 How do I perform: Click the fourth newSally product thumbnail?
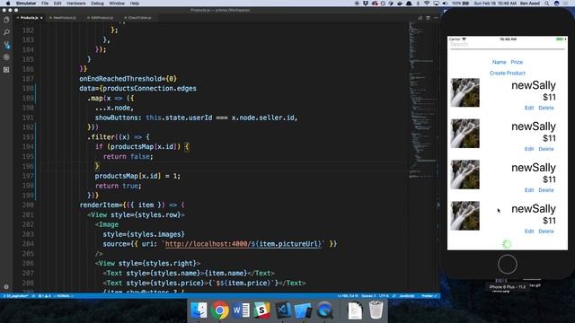(x=464, y=216)
